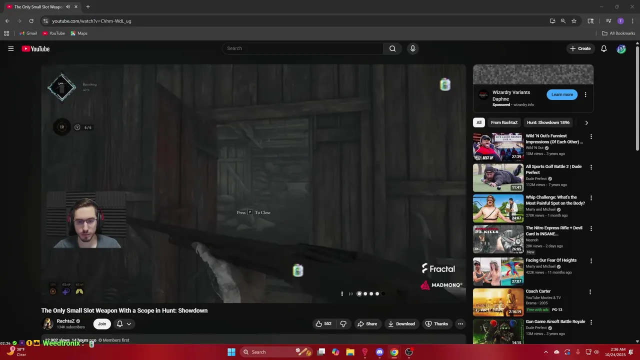Open Wild 'N Out Funniest Impressions thumbnail

pos(498,146)
